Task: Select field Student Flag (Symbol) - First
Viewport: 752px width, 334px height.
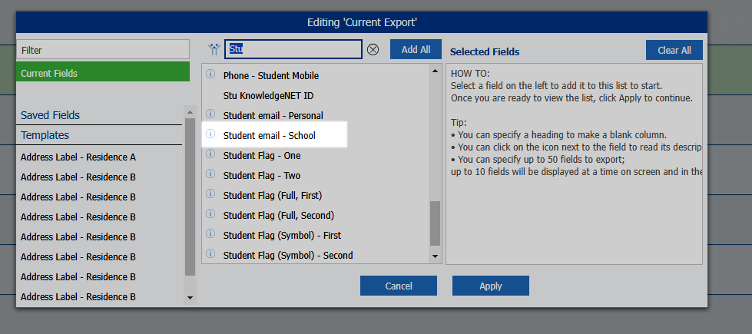Action: coord(282,236)
